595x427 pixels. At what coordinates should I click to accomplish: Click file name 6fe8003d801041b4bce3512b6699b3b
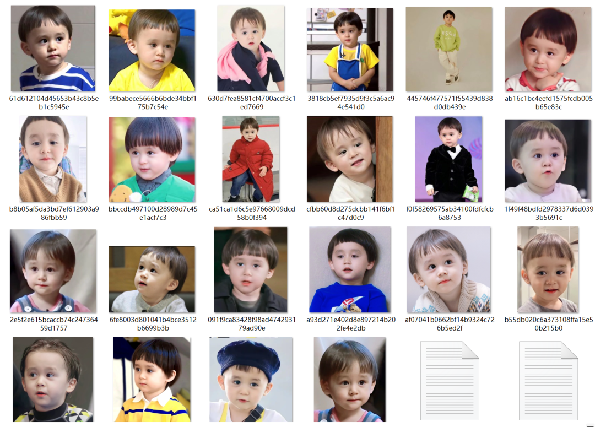153,324
